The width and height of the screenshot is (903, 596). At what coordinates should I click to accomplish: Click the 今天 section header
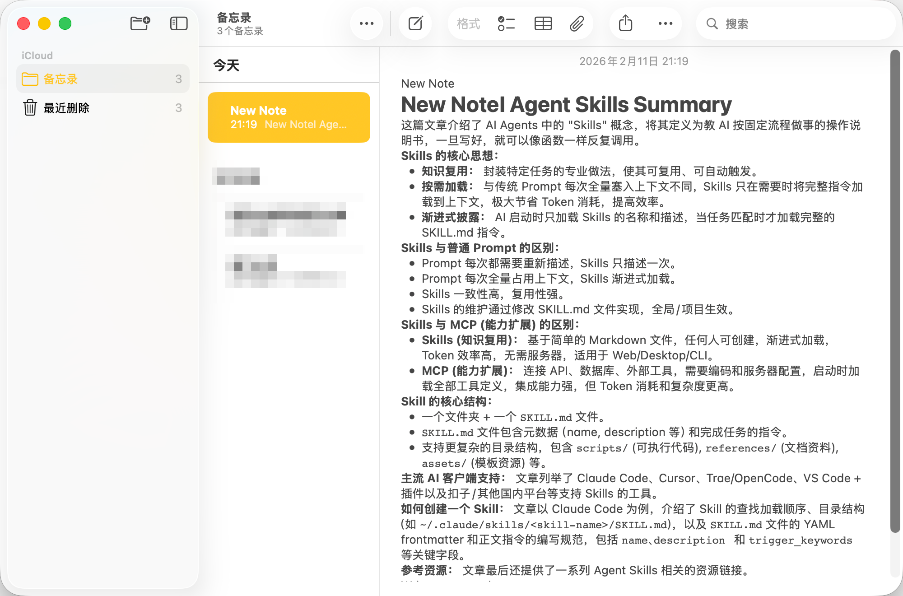[226, 65]
